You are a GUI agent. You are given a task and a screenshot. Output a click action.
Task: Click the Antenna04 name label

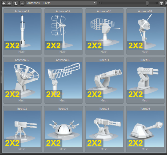click(x=145, y=11)
